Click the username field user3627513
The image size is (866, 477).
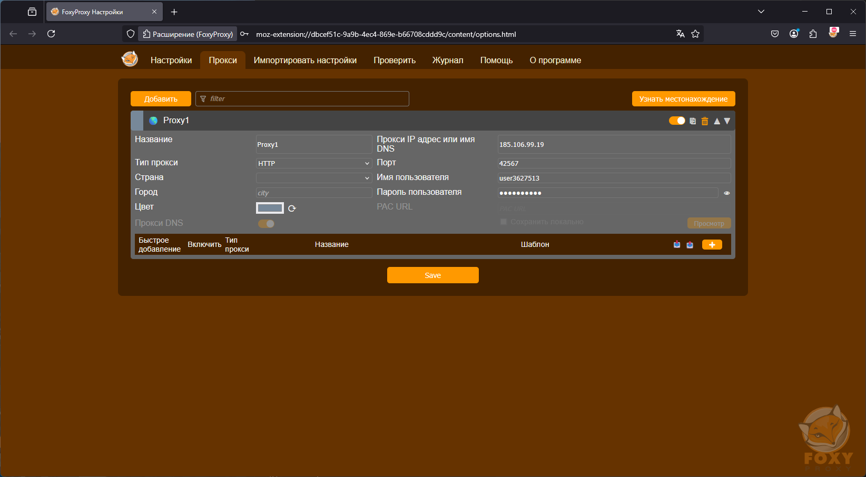(x=614, y=178)
